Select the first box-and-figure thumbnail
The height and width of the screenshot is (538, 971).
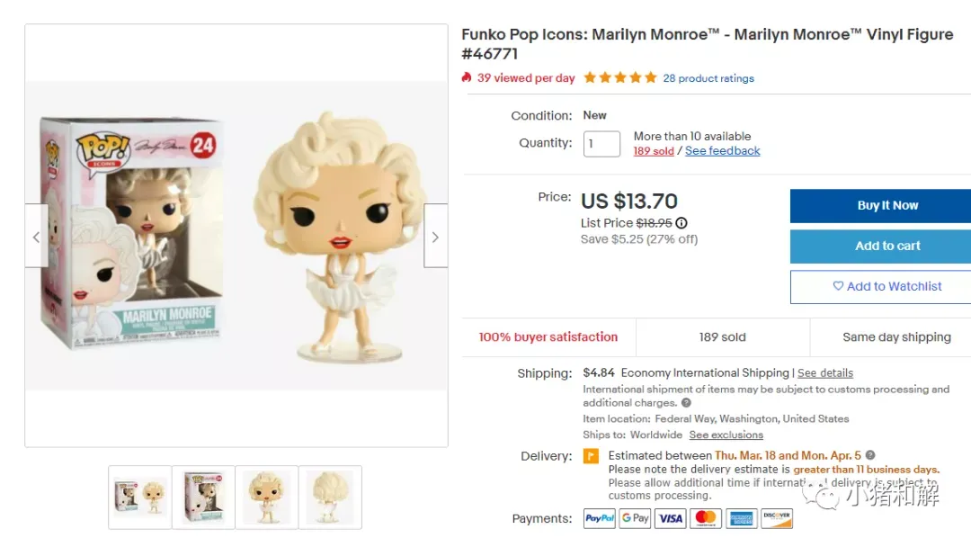tap(140, 498)
